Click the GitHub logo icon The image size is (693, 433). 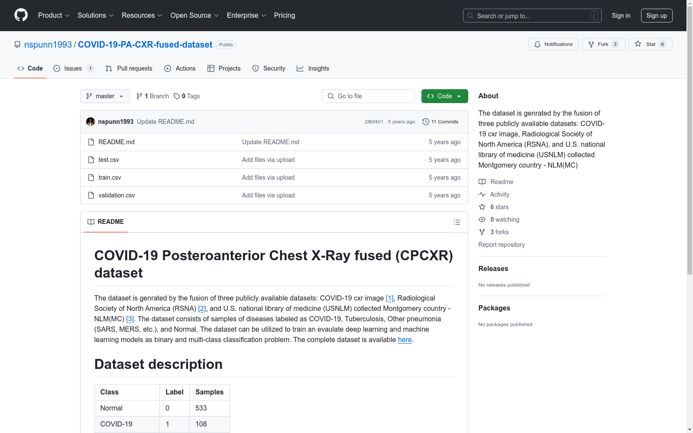[21, 15]
